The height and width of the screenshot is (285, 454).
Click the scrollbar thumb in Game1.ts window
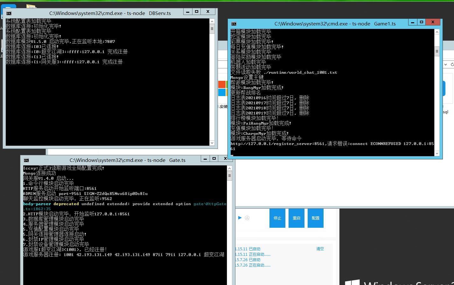click(437, 51)
